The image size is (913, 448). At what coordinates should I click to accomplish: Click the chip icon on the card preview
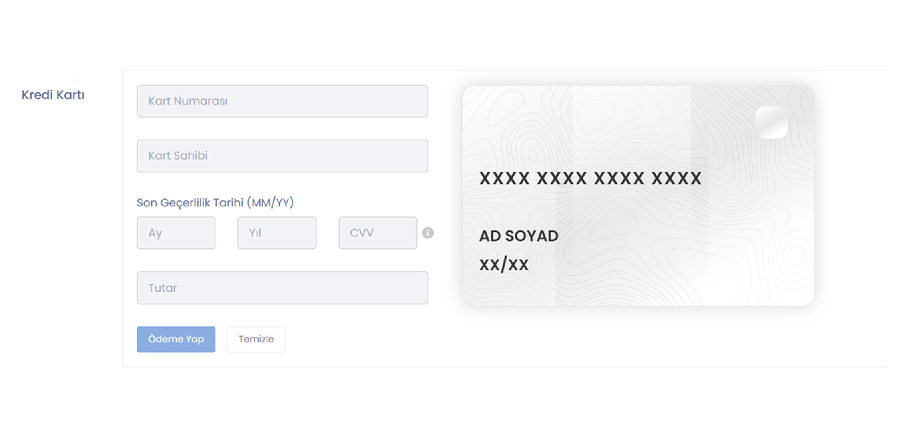pos(771,122)
